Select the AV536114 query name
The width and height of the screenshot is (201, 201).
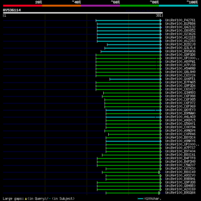click(x=12, y=10)
